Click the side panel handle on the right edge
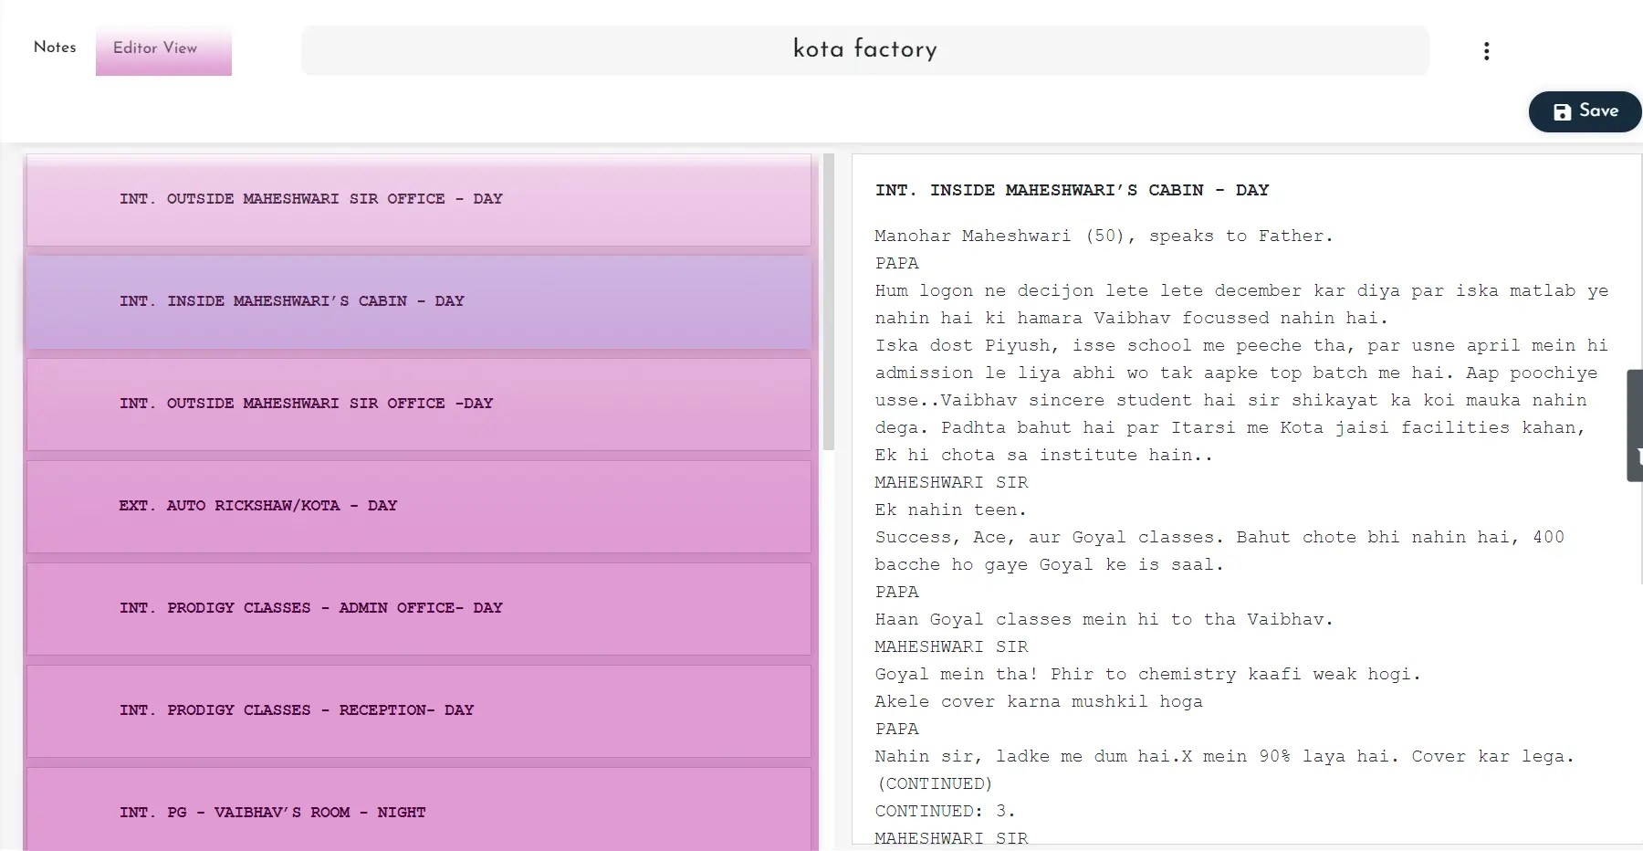This screenshot has width=1643, height=851. [1635, 425]
